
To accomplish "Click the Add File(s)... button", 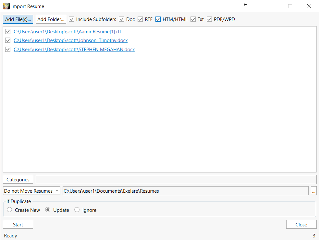I will [18, 19].
